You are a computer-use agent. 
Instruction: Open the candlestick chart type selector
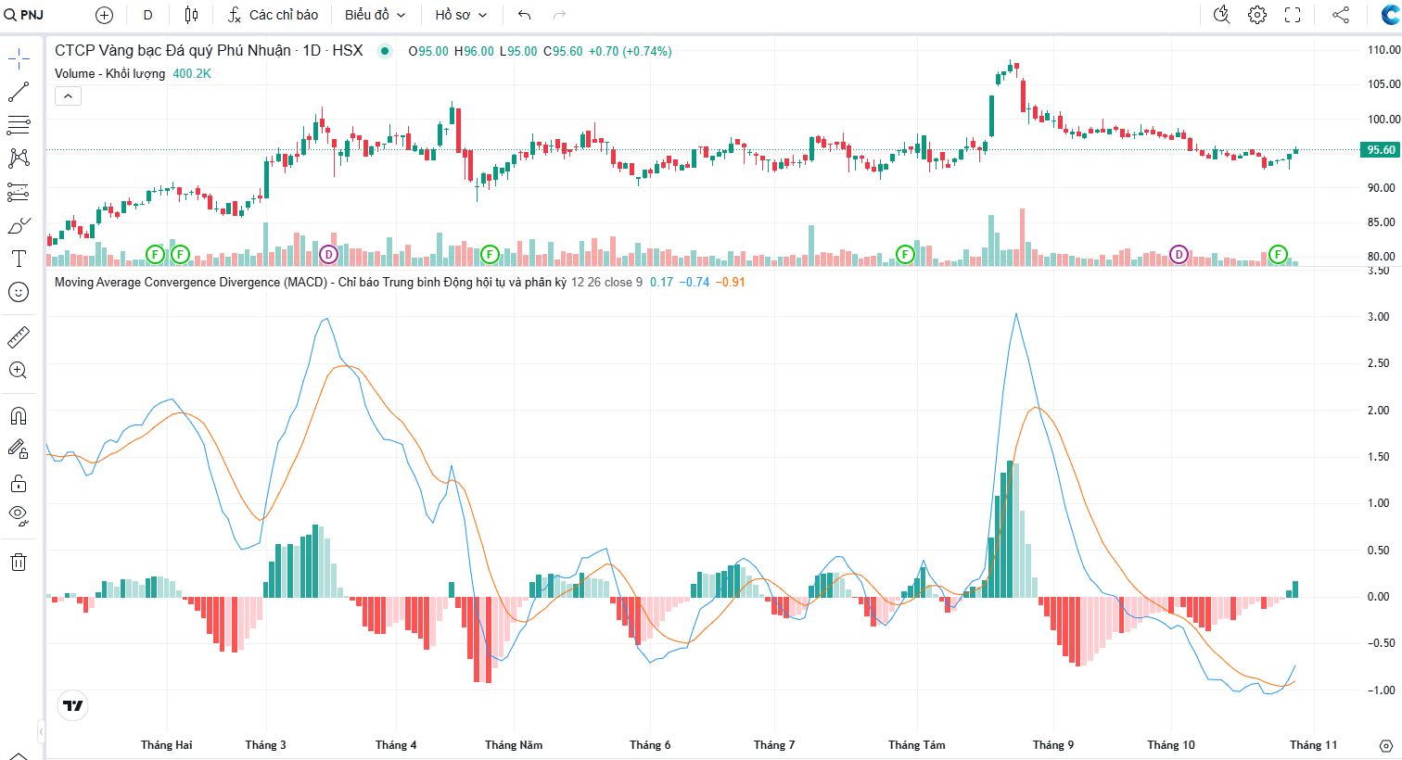pyautogui.click(x=191, y=15)
